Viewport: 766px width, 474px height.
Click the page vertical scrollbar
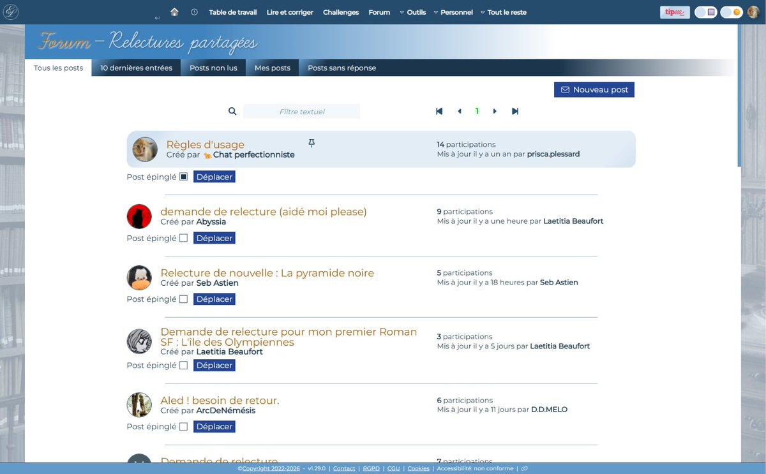point(739,96)
